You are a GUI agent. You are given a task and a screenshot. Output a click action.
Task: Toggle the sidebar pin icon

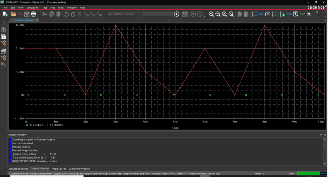[4, 23]
